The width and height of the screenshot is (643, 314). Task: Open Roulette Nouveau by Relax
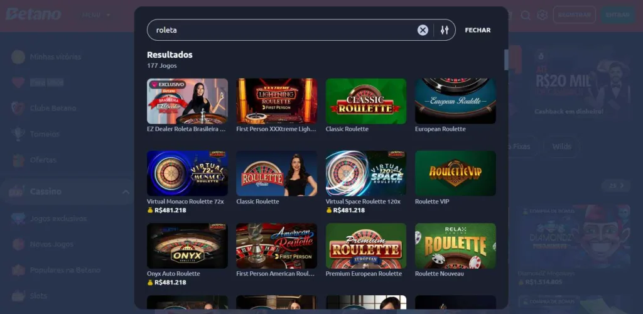pyautogui.click(x=455, y=246)
